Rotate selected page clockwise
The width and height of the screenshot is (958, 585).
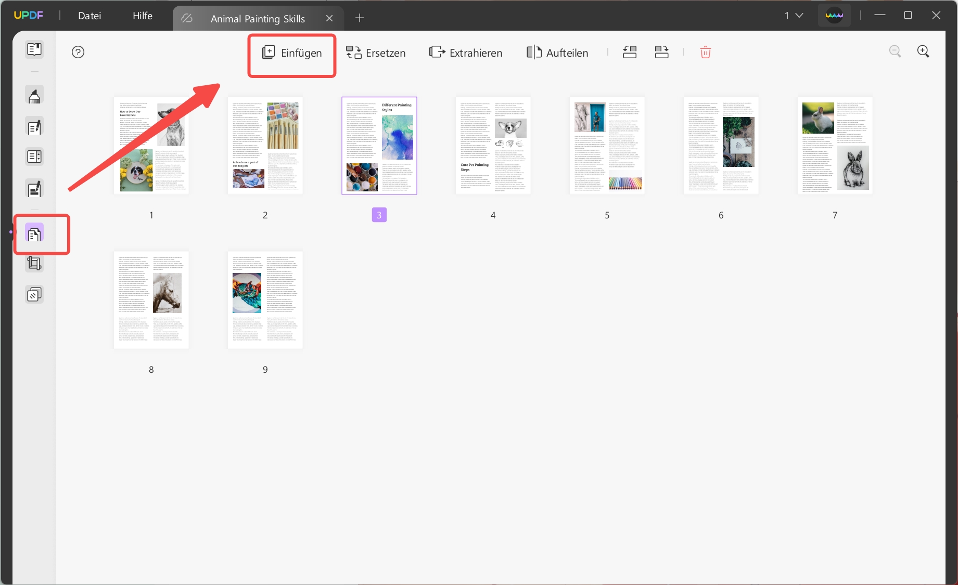click(x=661, y=52)
